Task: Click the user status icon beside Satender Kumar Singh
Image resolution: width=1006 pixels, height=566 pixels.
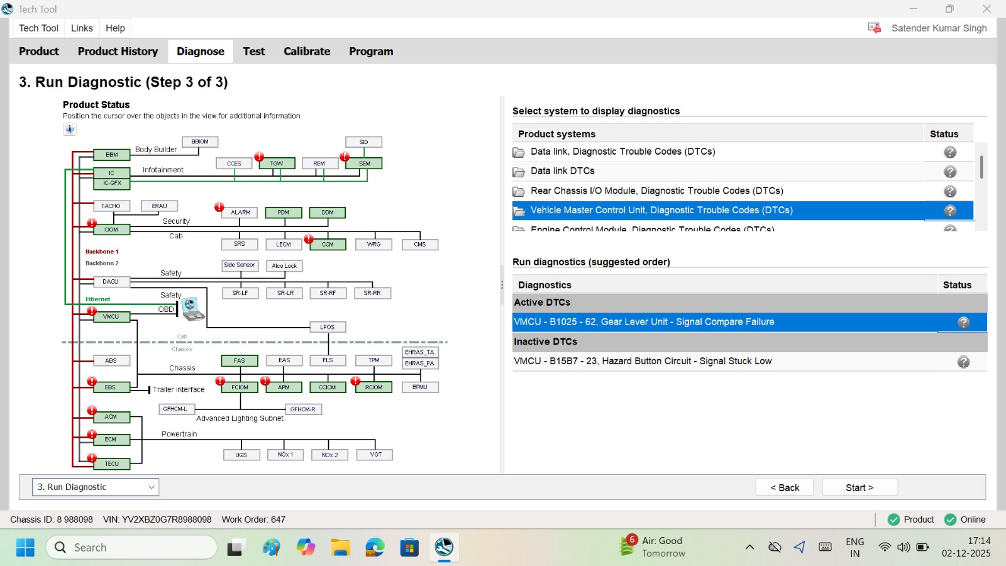Action: (x=875, y=28)
